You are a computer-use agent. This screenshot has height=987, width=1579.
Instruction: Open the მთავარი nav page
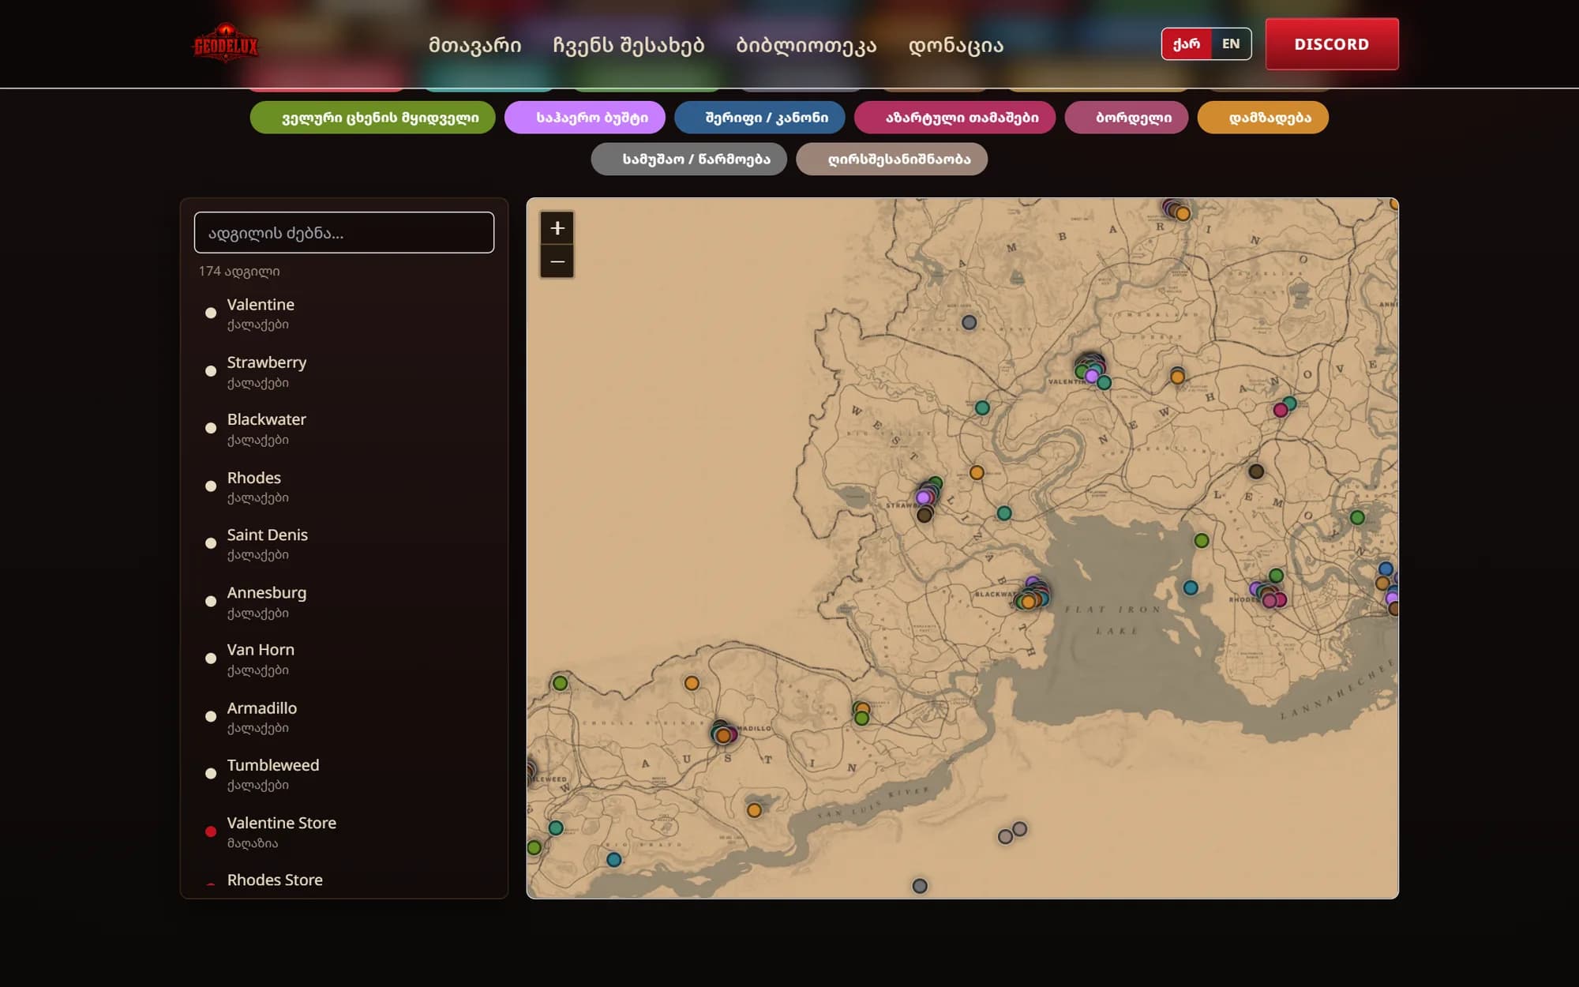point(475,45)
